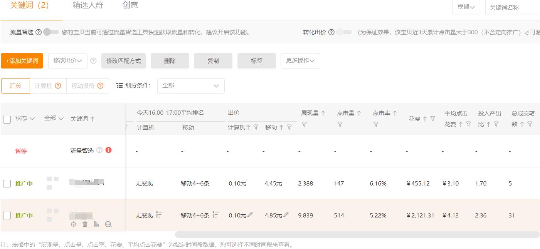Click the +添加关键词 button
The height and width of the screenshot is (249, 540).
tap(22, 60)
